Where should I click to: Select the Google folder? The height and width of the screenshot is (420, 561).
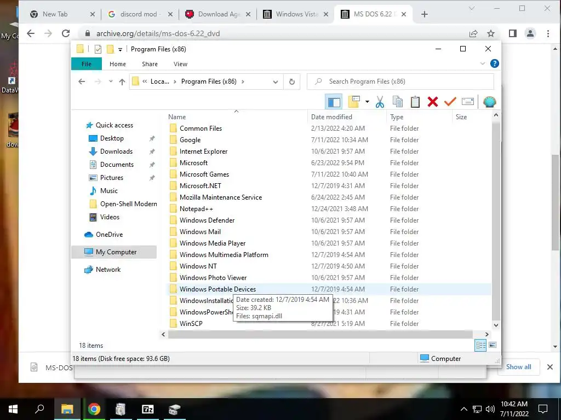point(190,139)
